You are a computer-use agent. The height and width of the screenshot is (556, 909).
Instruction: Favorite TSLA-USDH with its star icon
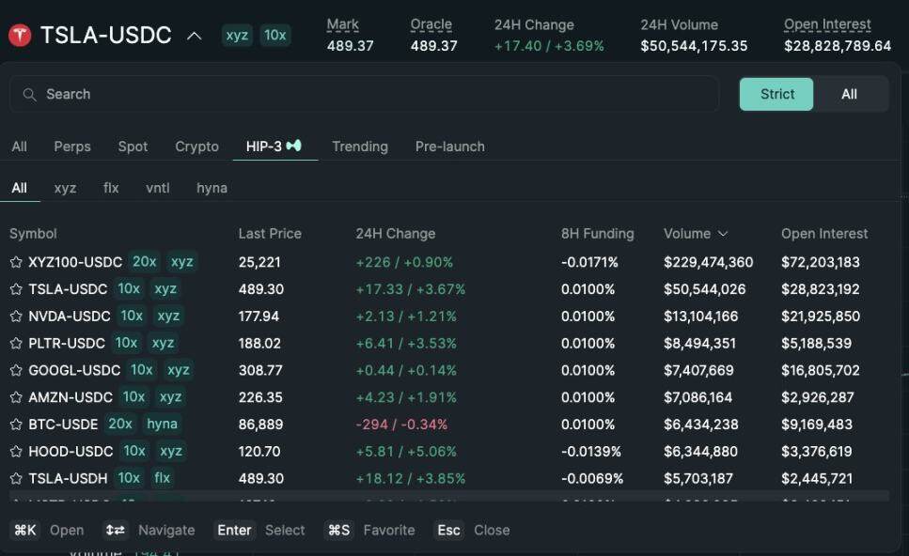pyautogui.click(x=14, y=478)
